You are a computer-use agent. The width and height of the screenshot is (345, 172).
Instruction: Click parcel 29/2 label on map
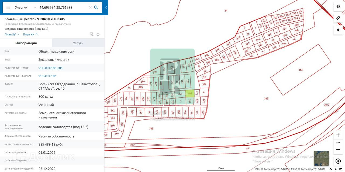(327, 105)
